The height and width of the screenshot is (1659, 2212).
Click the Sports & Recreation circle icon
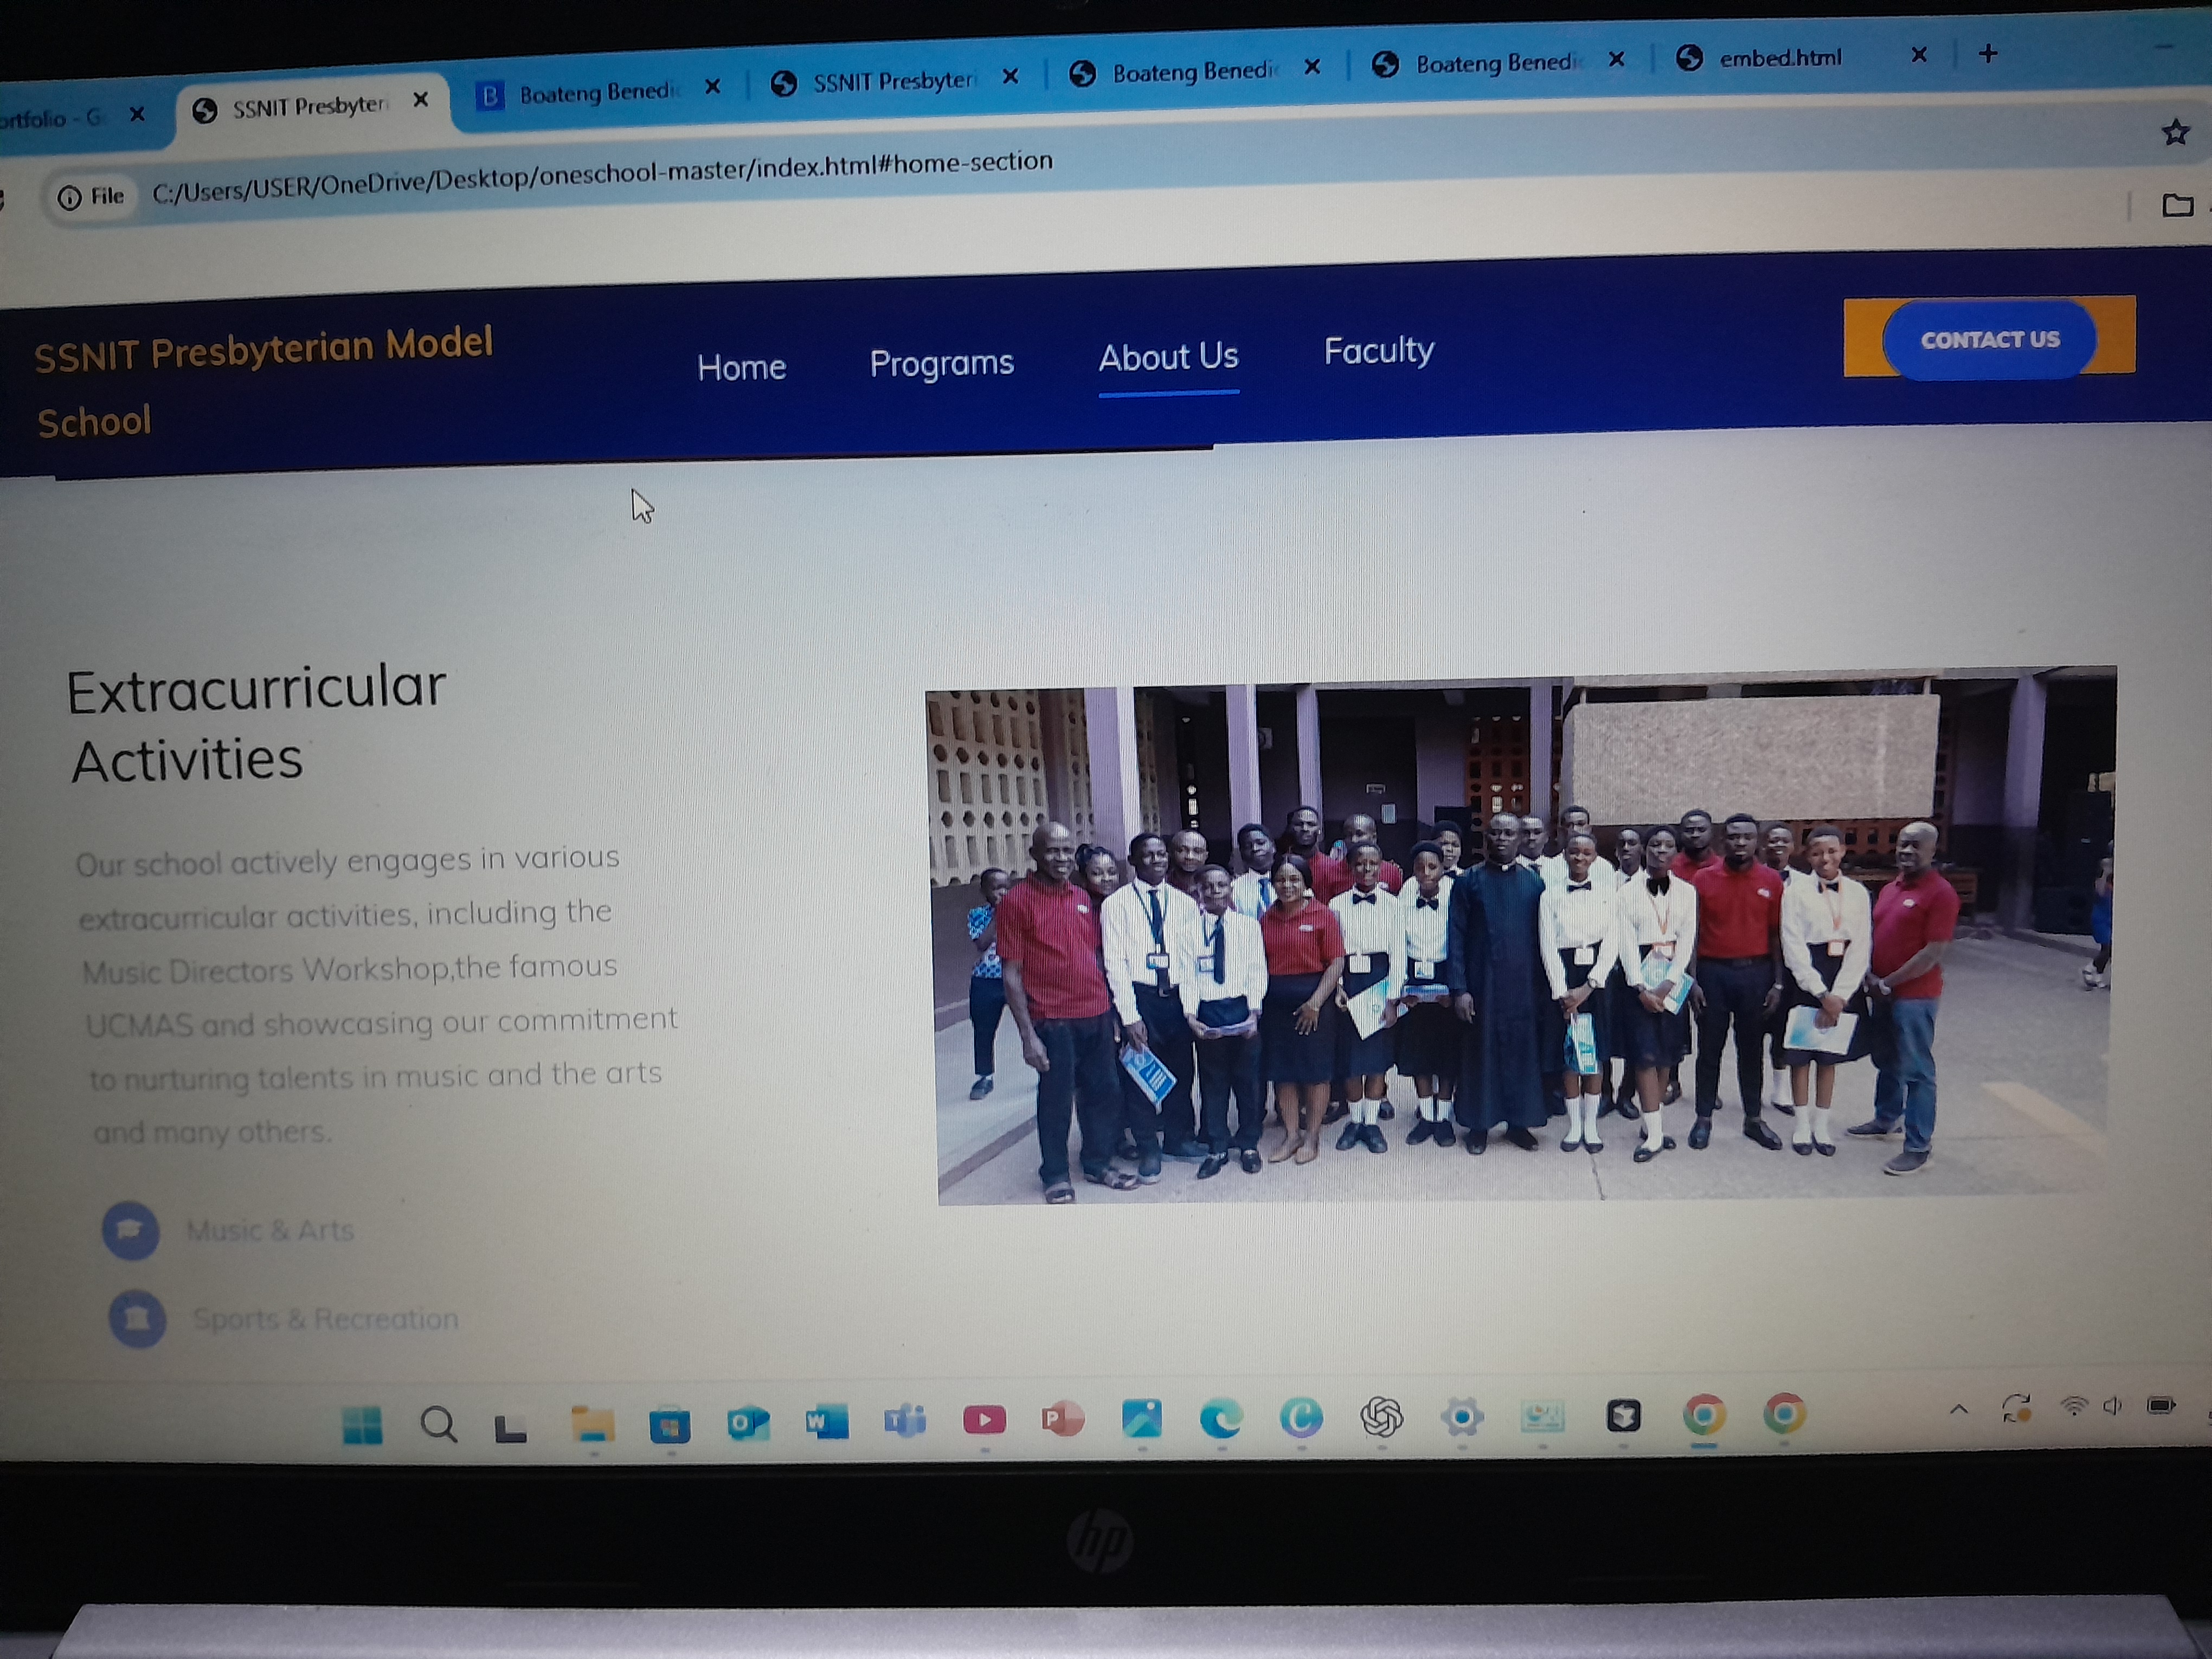coord(138,1319)
